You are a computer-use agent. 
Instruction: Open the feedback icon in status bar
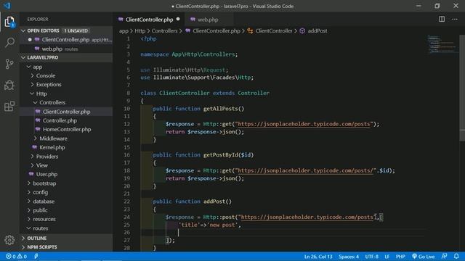point(444,256)
